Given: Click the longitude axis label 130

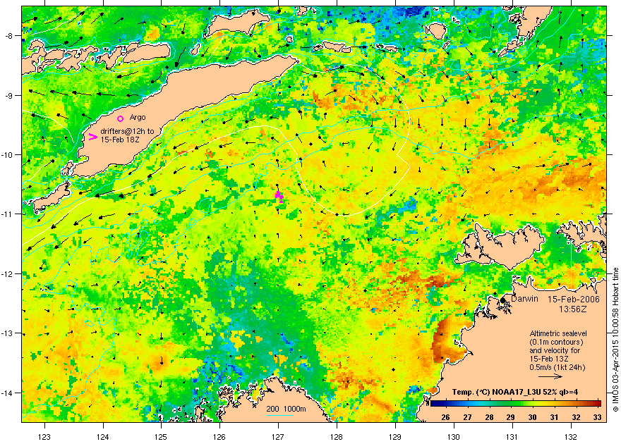Looking at the screenshot, I should click(x=454, y=437).
